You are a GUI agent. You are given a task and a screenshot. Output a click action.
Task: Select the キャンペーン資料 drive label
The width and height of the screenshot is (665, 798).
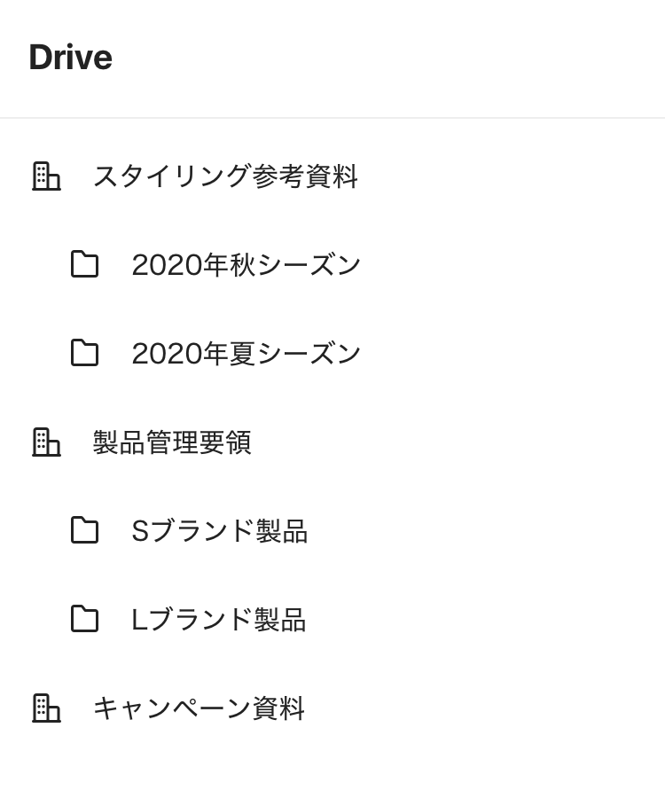click(x=199, y=708)
